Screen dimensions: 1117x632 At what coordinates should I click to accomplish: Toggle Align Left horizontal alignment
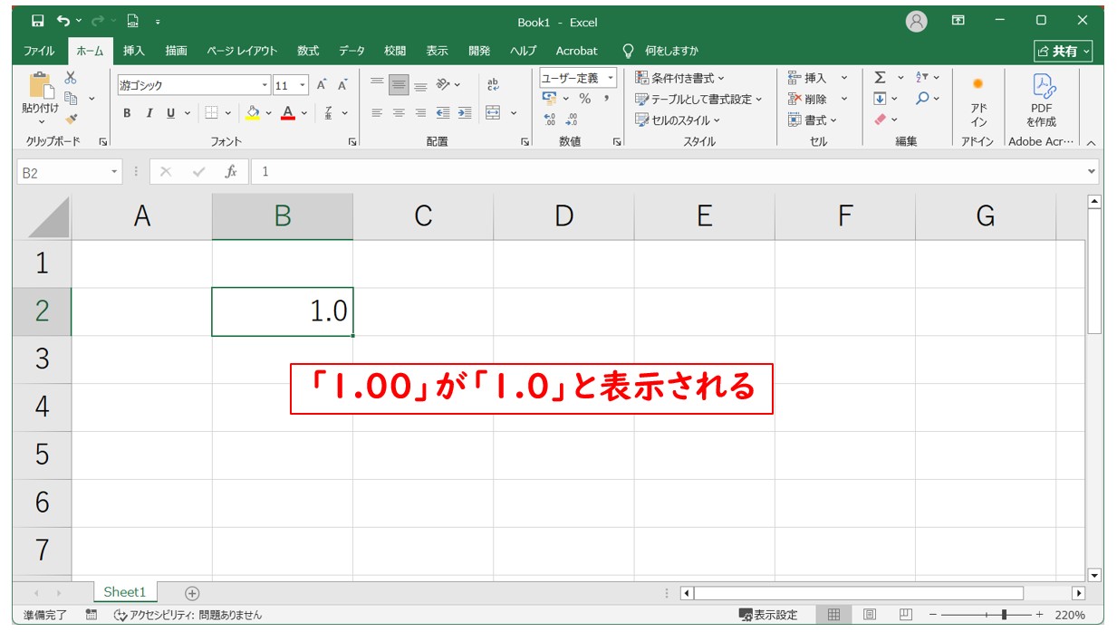point(378,113)
